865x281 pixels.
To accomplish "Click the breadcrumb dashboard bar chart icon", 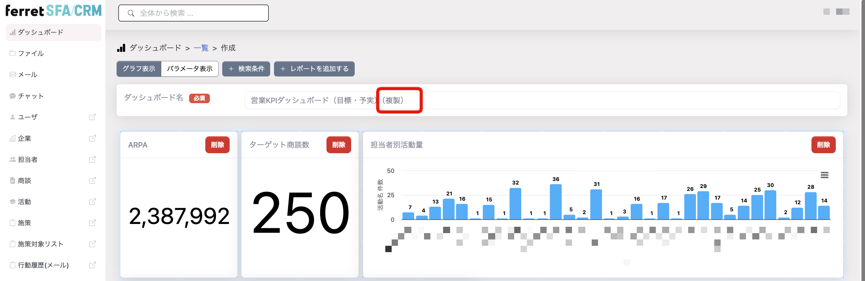I will 121,48.
